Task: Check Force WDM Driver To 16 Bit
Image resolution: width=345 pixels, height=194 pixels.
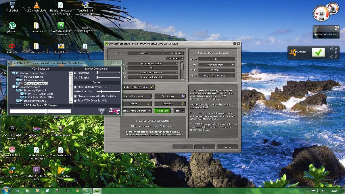Action: pos(75,101)
